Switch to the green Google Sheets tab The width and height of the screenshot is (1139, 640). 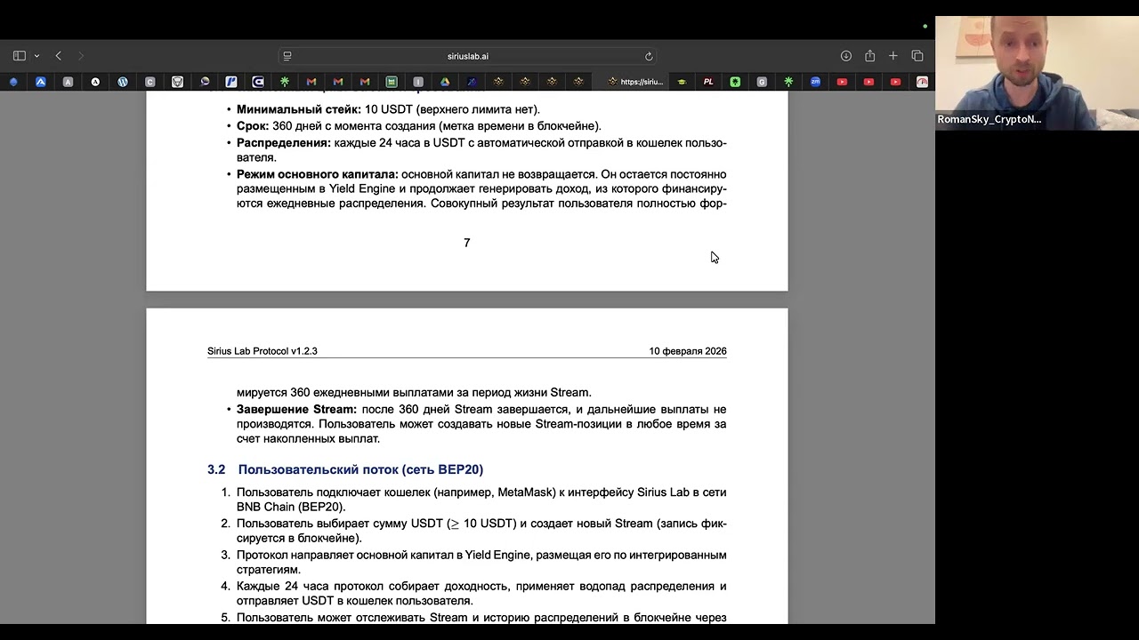pos(392,82)
